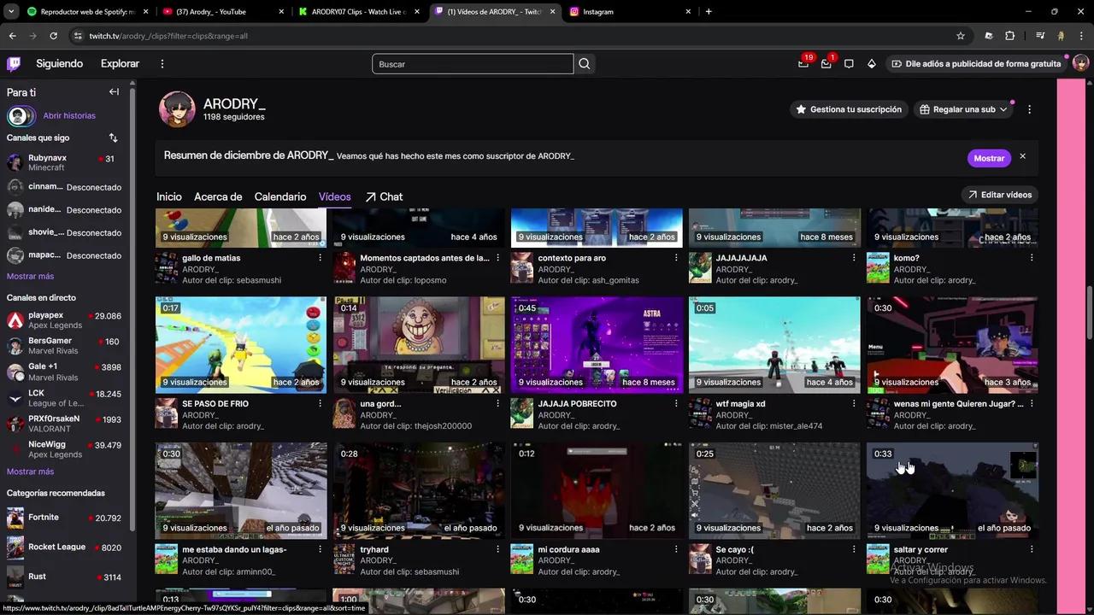The image size is (1094, 615).
Task: Open the ellipsis next to Regalar una sub
Action: point(1029,109)
